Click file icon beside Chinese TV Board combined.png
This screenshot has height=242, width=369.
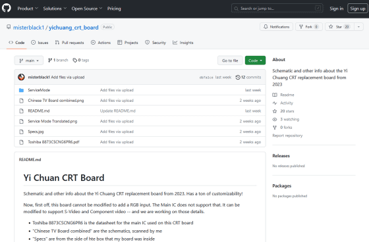(21, 101)
